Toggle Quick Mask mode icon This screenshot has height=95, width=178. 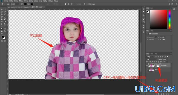[x=2, y=41]
